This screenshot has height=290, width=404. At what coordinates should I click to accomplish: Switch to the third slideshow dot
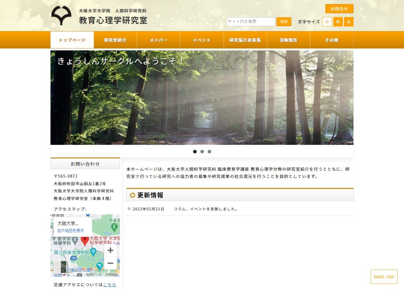(209, 151)
